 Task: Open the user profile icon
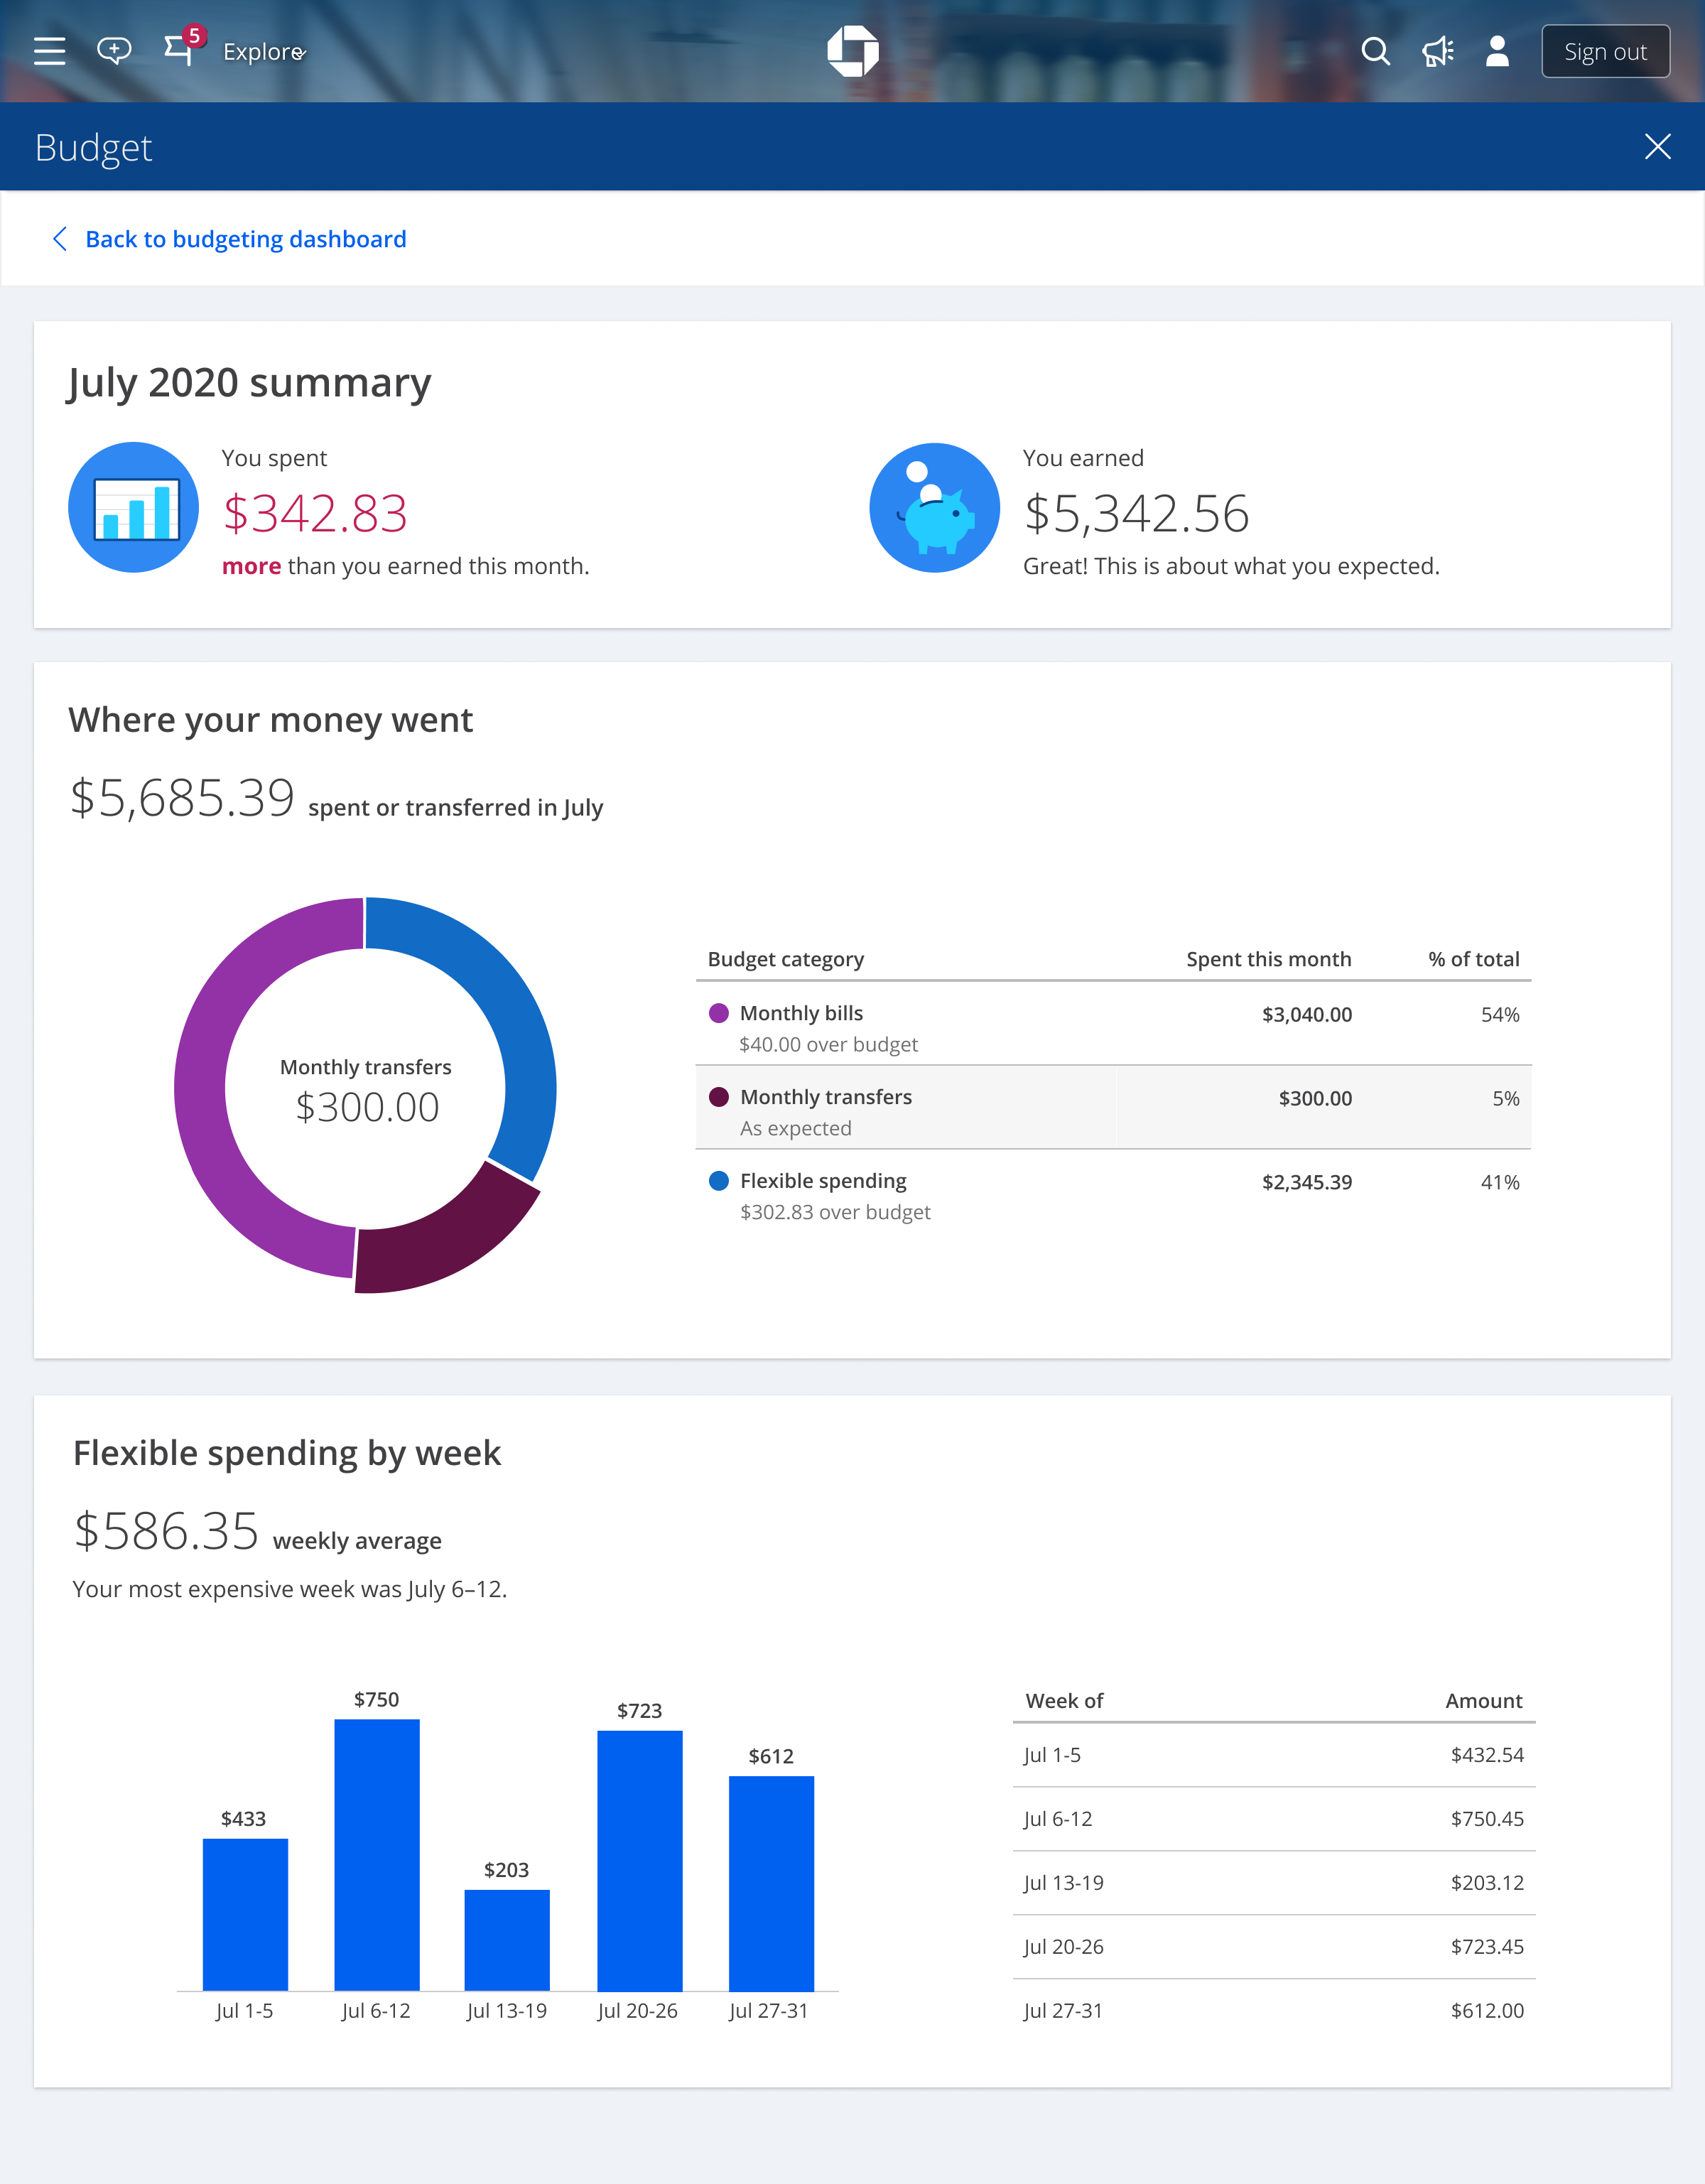(x=1497, y=51)
